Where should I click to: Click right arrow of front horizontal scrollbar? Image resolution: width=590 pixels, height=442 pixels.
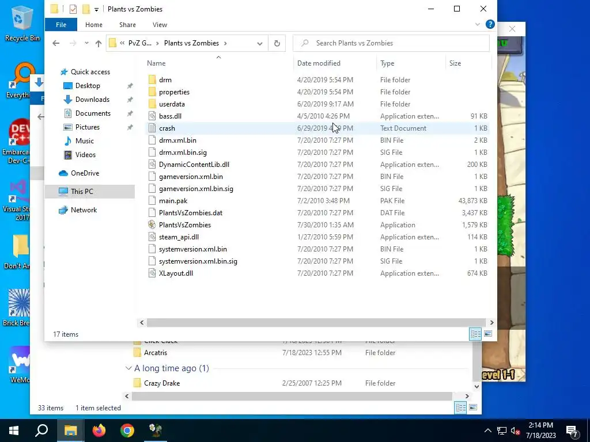pos(491,323)
